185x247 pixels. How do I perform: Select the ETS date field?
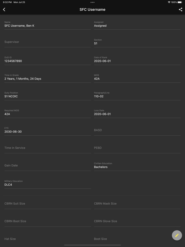coord(47,131)
